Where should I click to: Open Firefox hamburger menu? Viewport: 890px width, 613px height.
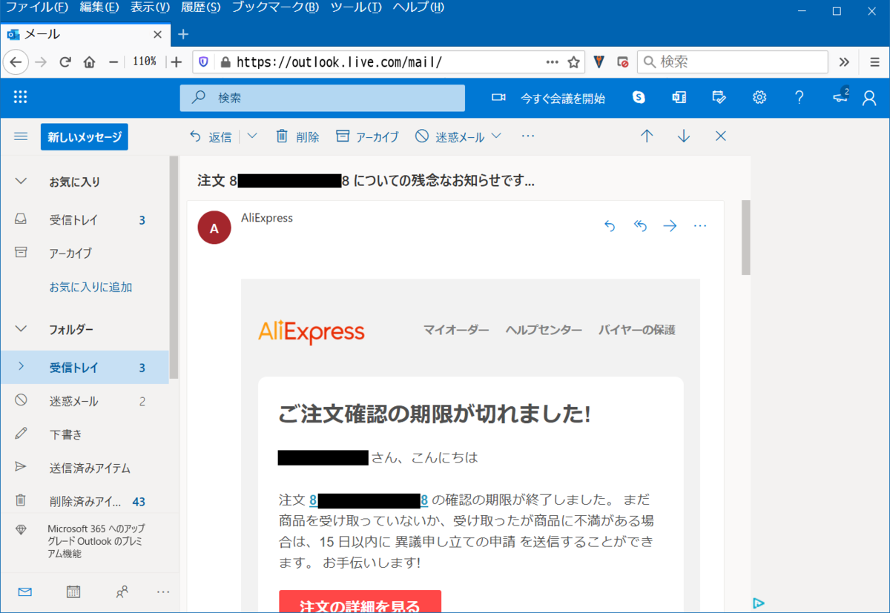point(874,62)
